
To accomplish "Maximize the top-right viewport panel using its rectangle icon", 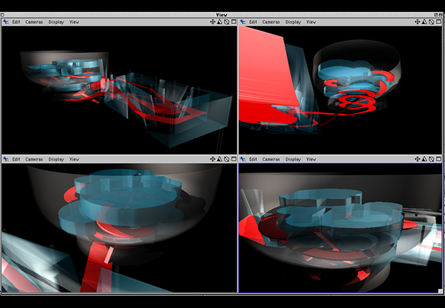I will tap(440, 22).
